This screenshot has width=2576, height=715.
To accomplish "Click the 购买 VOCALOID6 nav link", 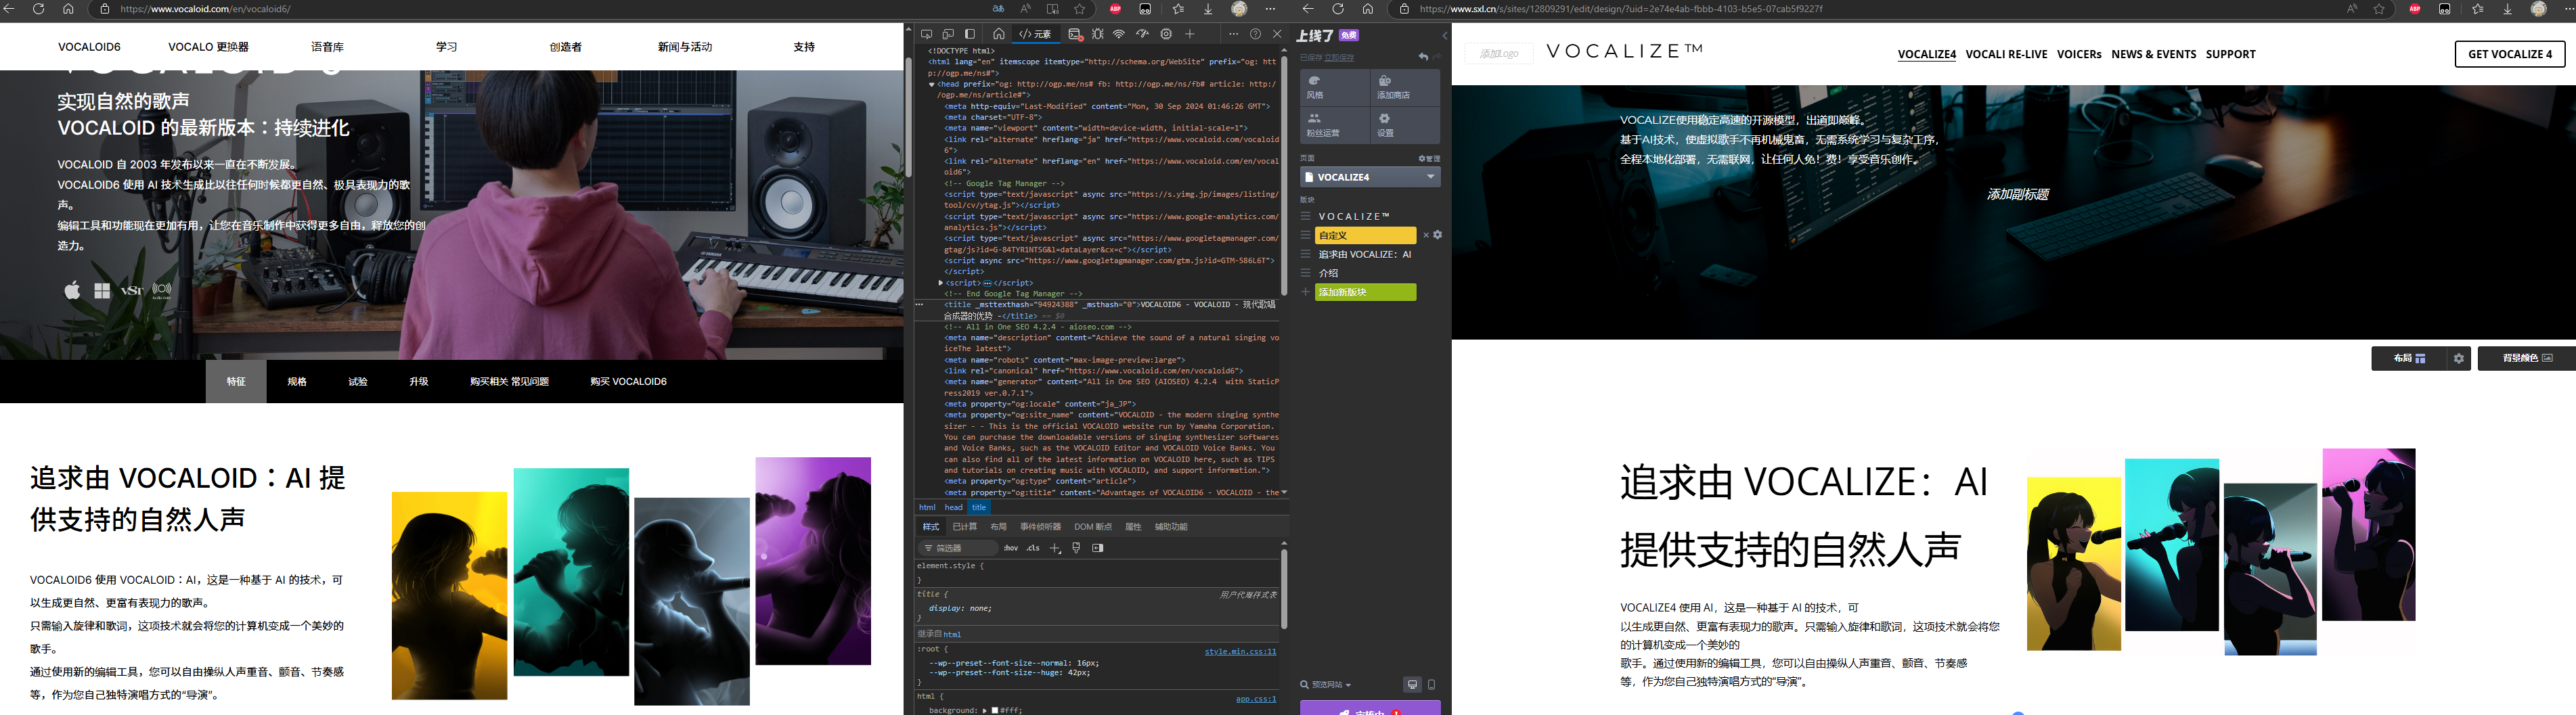I will [x=628, y=381].
